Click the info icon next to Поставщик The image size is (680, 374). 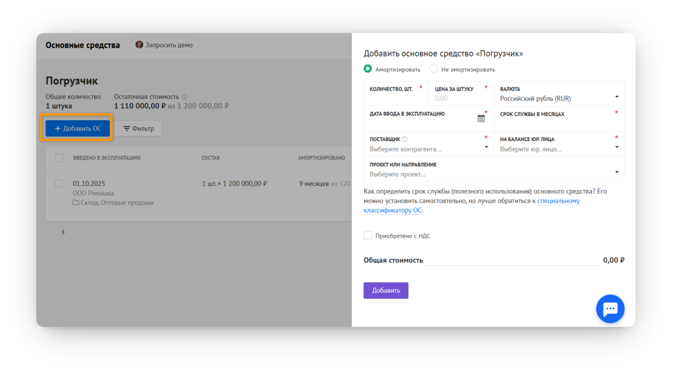point(404,139)
